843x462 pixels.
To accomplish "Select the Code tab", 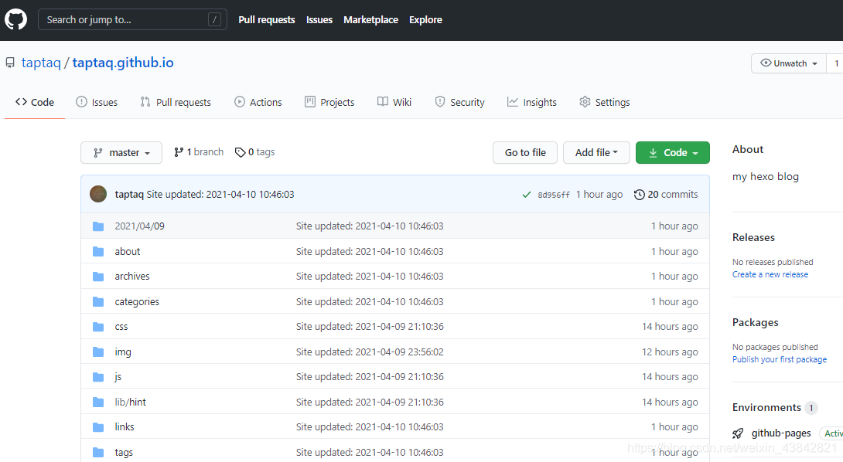I will [35, 102].
